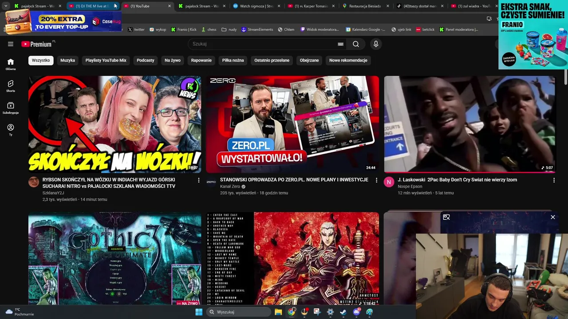Screen dimensions: 568x319
Task: Open the Ty profile sidebar item
Action: click(11, 130)
